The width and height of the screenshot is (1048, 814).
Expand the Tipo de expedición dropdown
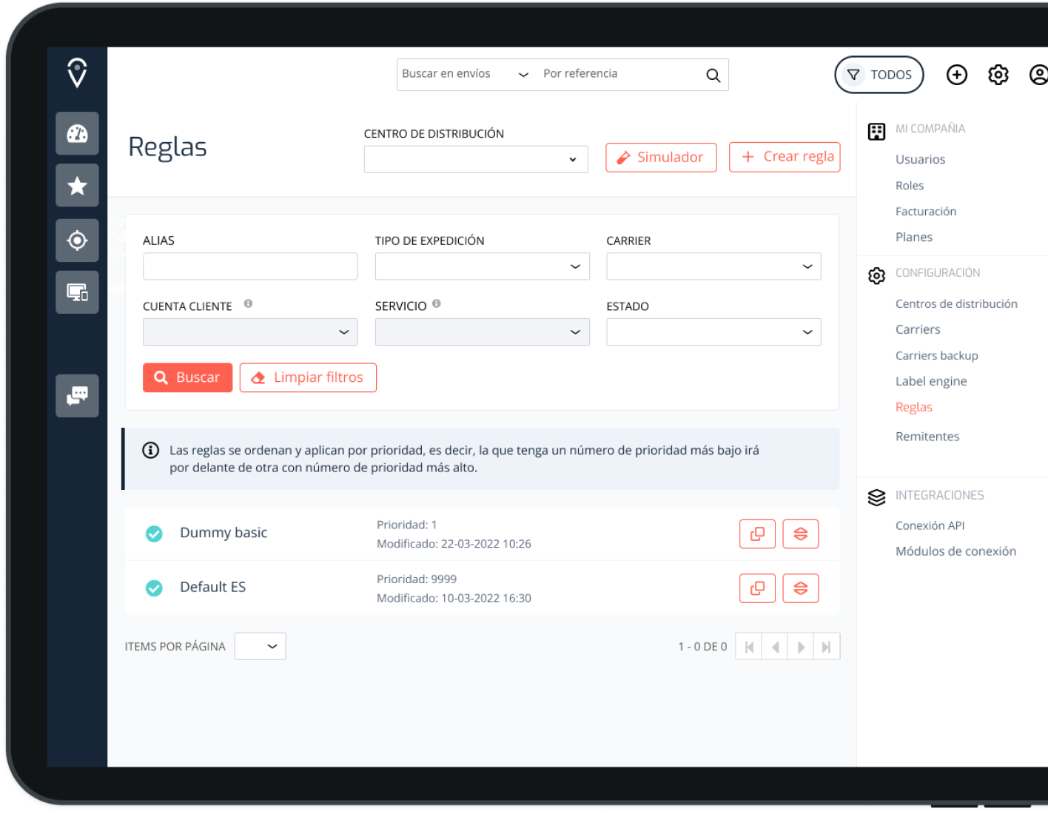(x=483, y=266)
